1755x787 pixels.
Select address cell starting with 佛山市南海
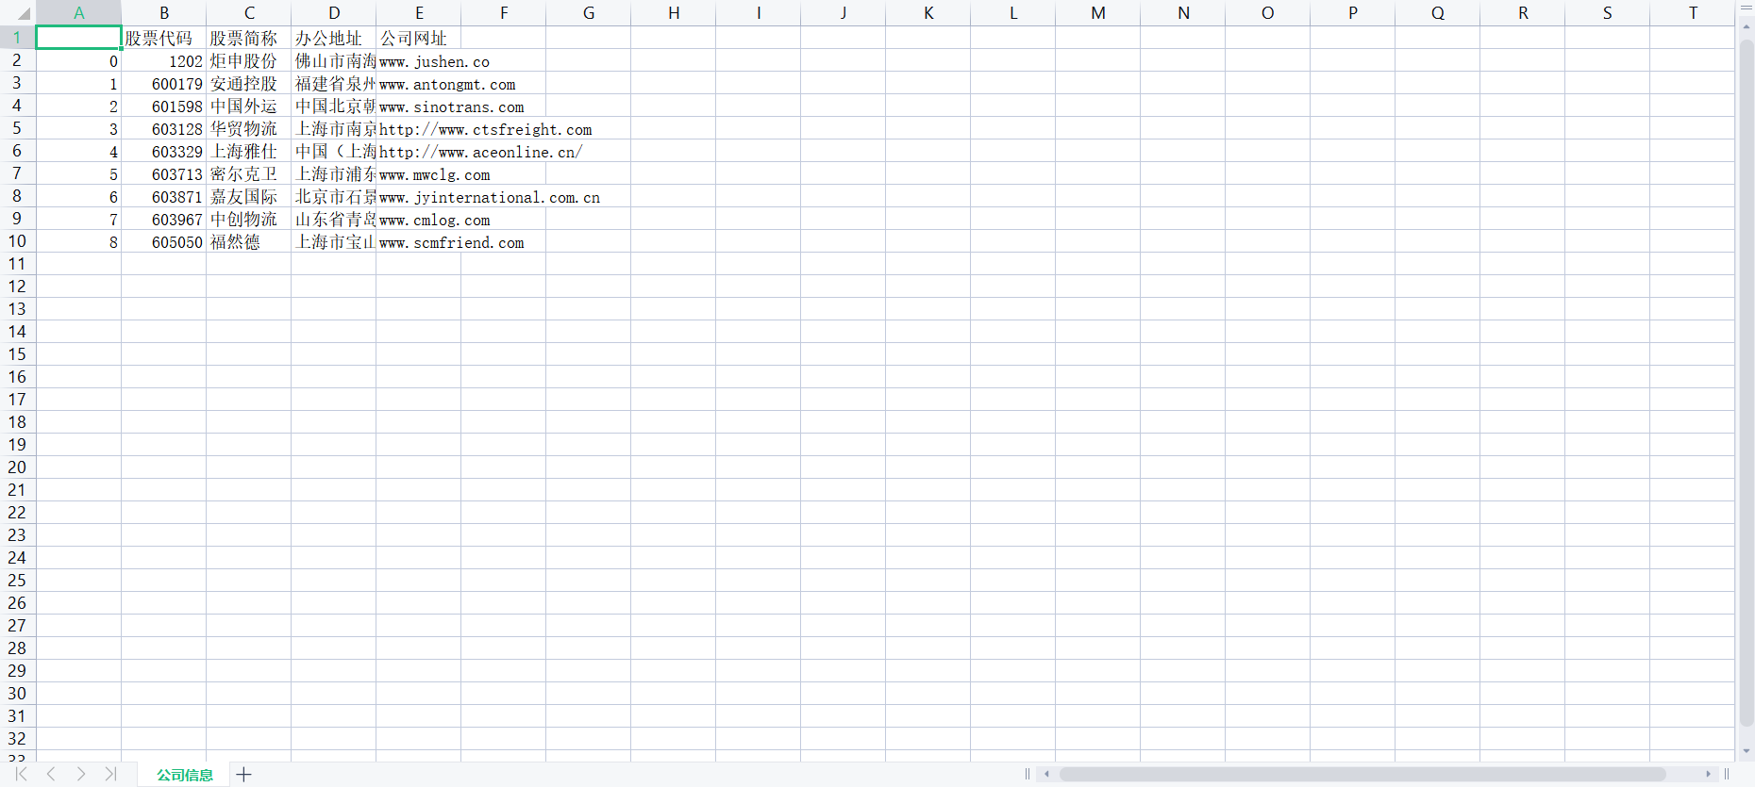pos(334,60)
